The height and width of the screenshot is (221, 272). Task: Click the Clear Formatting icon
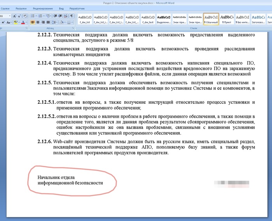pyautogui.click(x=25, y=16)
